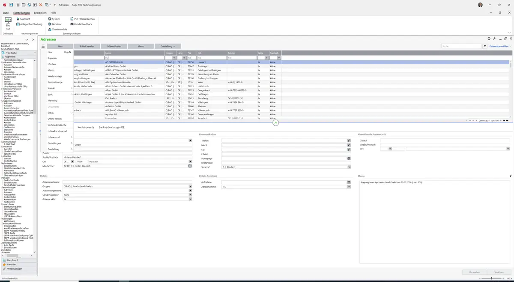The height and width of the screenshot is (282, 514).
Task: Open the Datei menu
Action: 6,13
